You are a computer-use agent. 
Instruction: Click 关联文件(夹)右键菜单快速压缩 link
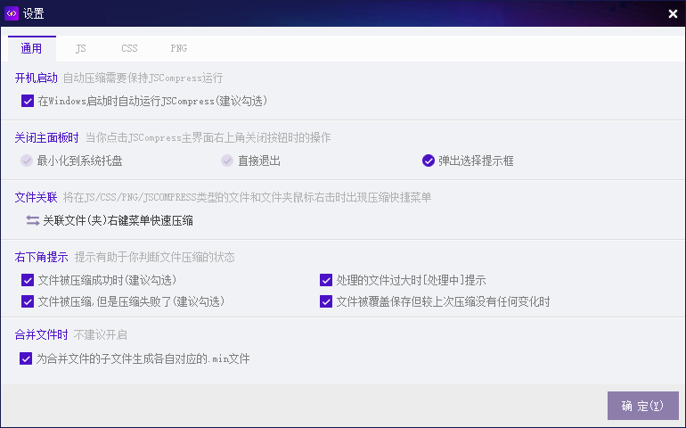118,220
